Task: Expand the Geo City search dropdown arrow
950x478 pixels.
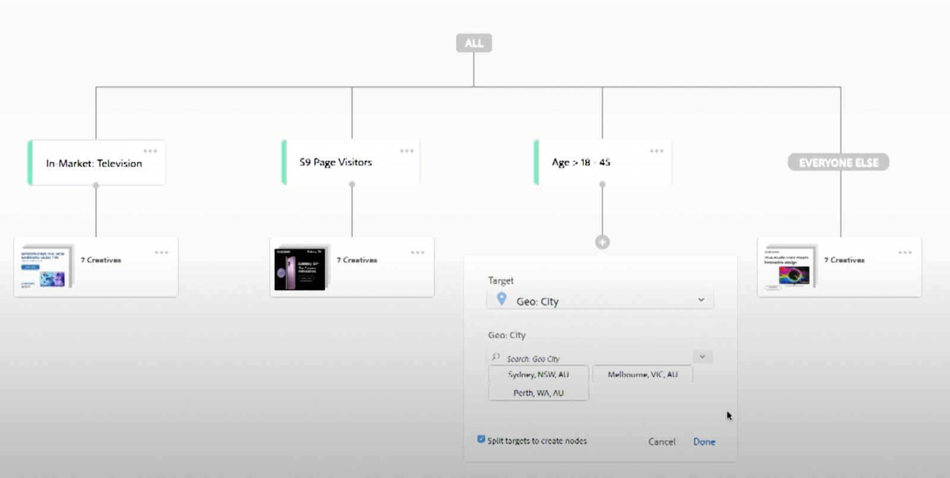Action: [x=702, y=357]
